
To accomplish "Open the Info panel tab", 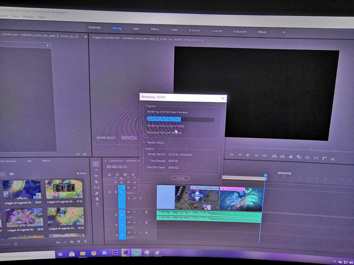I will (29, 161).
